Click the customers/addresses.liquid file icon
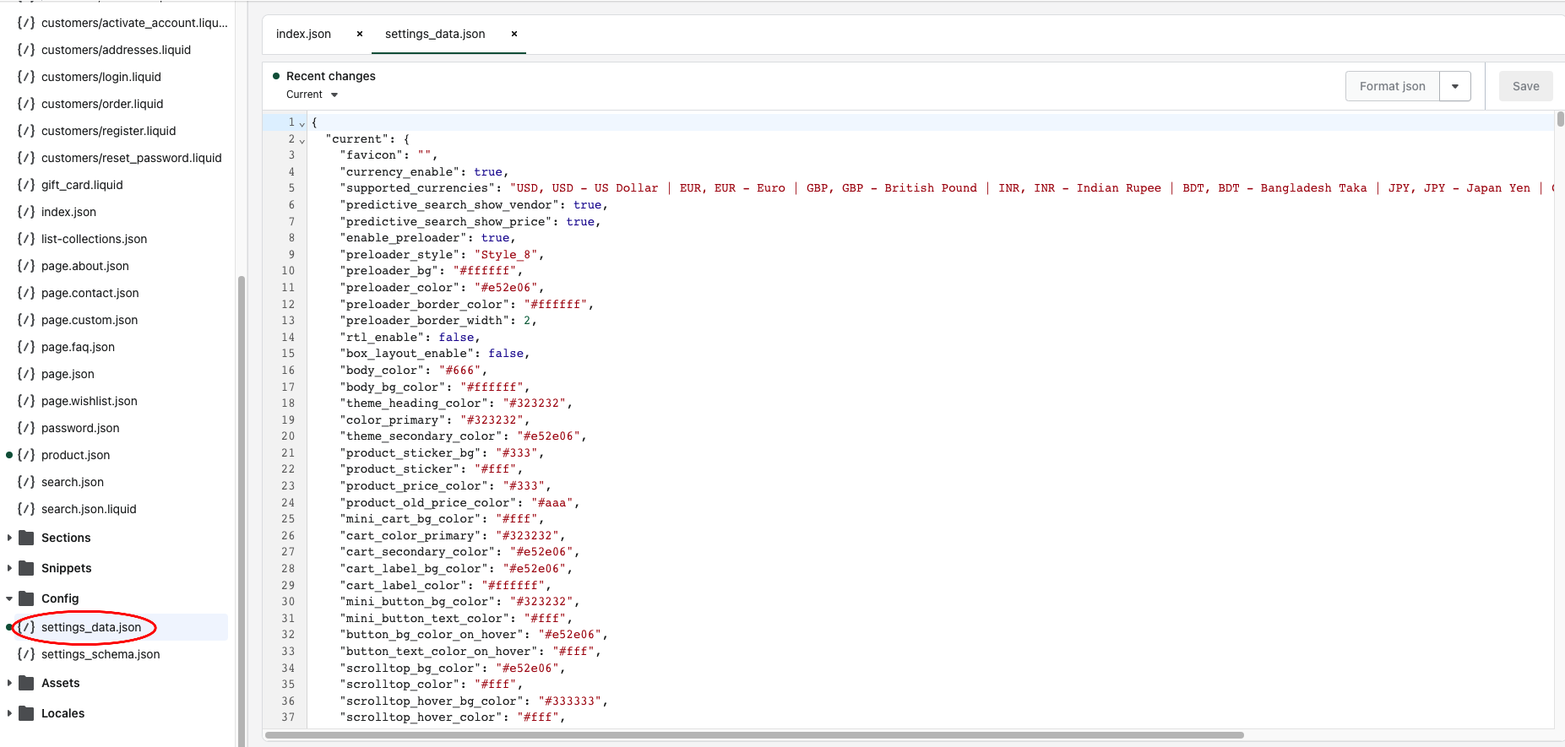This screenshot has width=1565, height=747. pyautogui.click(x=26, y=50)
